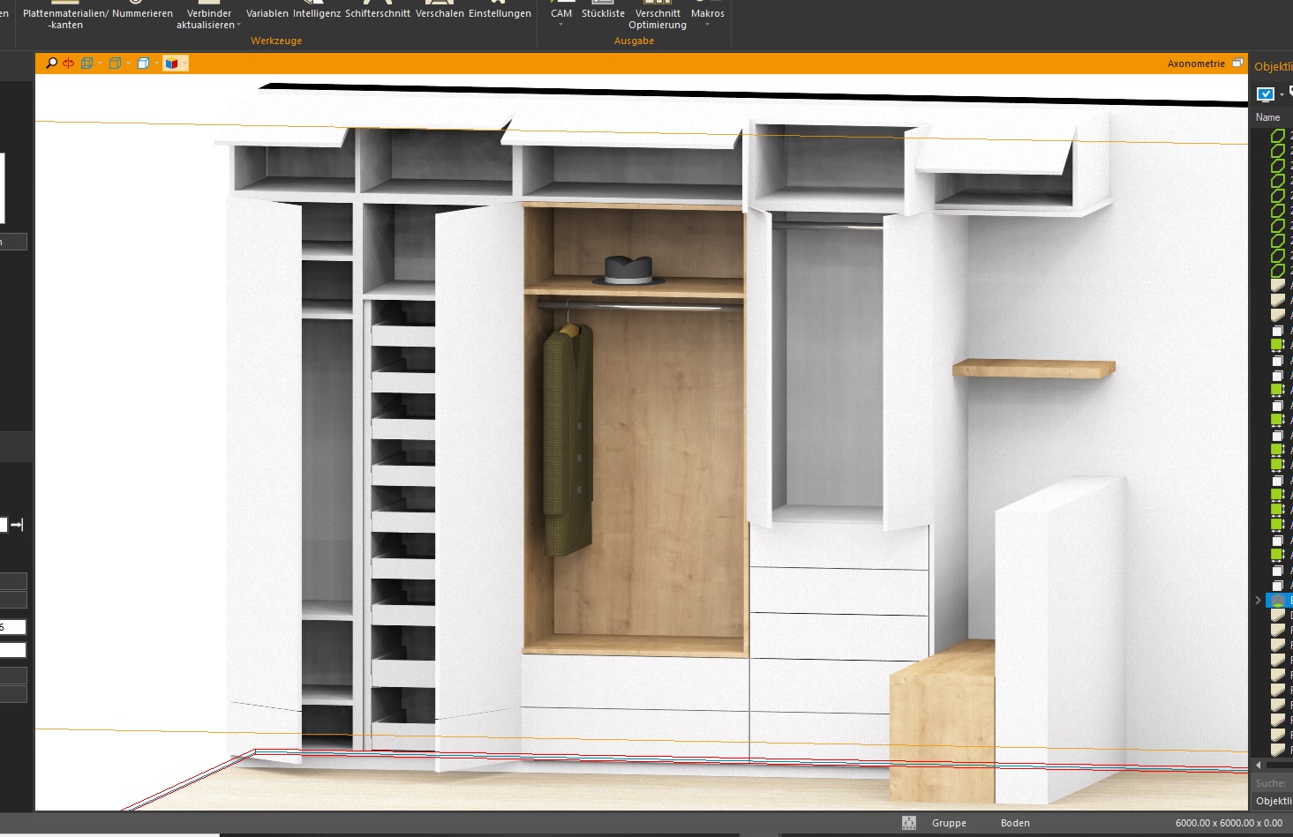Open the CAM dropdown arrow
Image resolution: width=1293 pixels, height=837 pixels.
[561, 25]
